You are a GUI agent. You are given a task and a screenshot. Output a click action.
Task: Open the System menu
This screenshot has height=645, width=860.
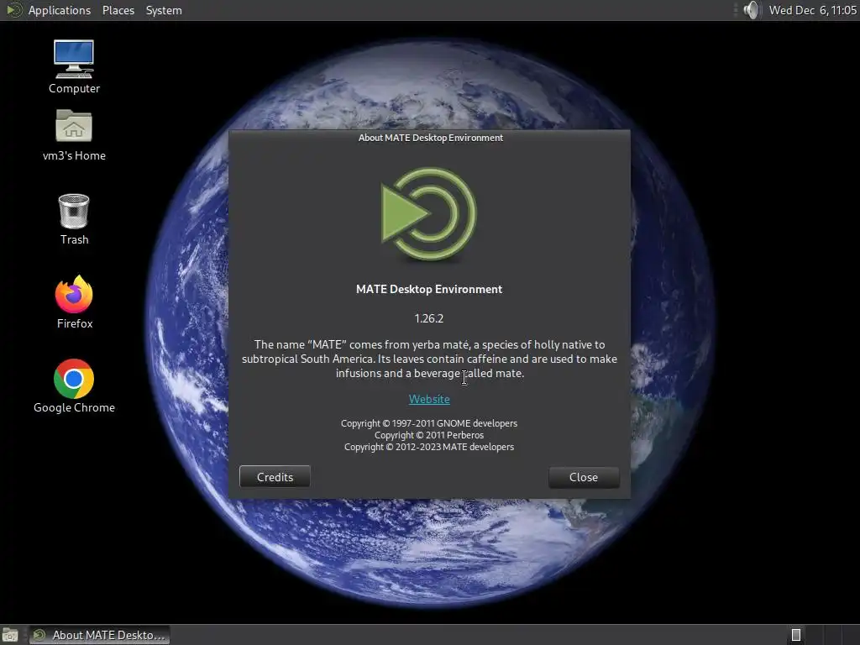pos(164,10)
